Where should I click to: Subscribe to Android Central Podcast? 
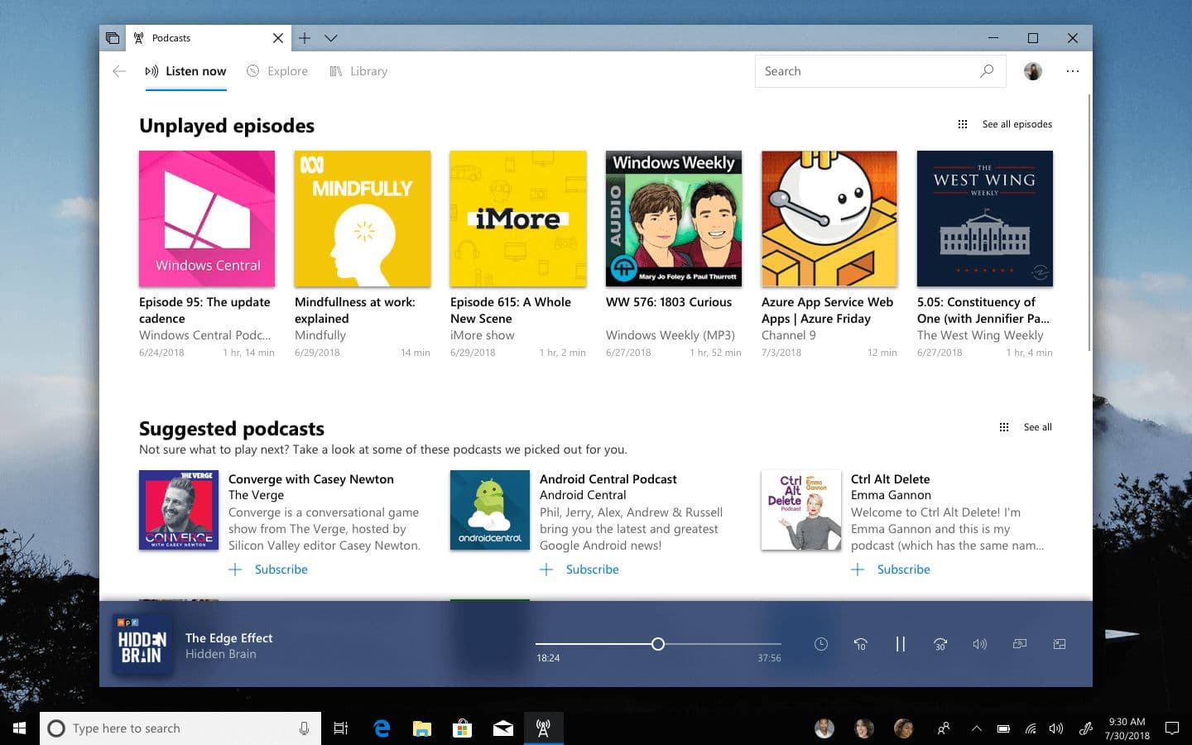[x=579, y=570]
